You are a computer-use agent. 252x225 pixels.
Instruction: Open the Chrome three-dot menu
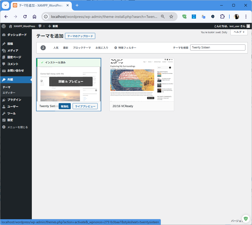(x=246, y=17)
